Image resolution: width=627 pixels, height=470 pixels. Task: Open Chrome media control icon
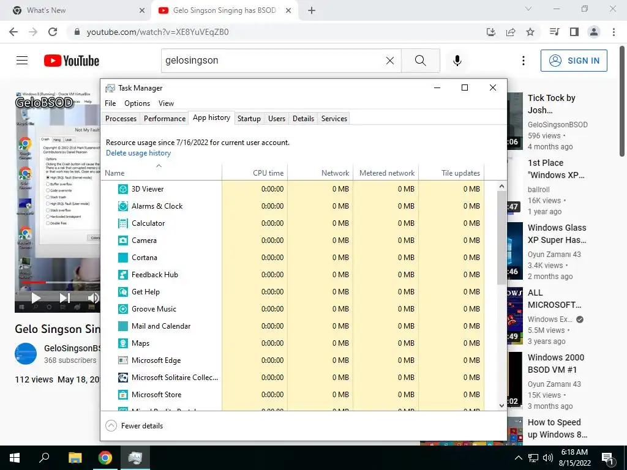554,32
